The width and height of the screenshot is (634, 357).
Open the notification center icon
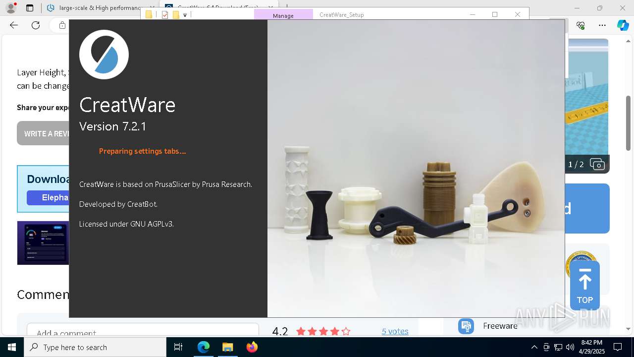click(x=618, y=347)
